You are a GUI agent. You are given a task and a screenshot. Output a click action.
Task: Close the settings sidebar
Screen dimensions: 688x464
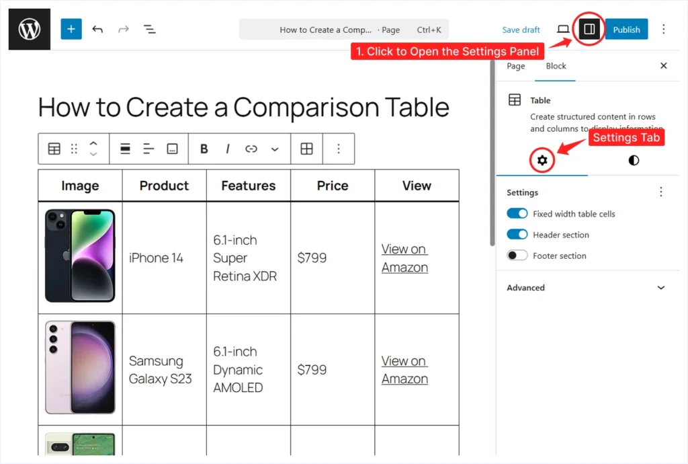tap(663, 65)
